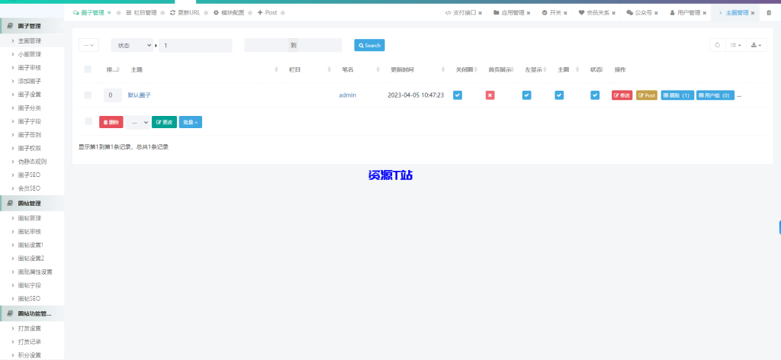This screenshot has width=781, height=360.
Task: Open the '--' batch action dropdown near 更改
Action: tap(137, 122)
